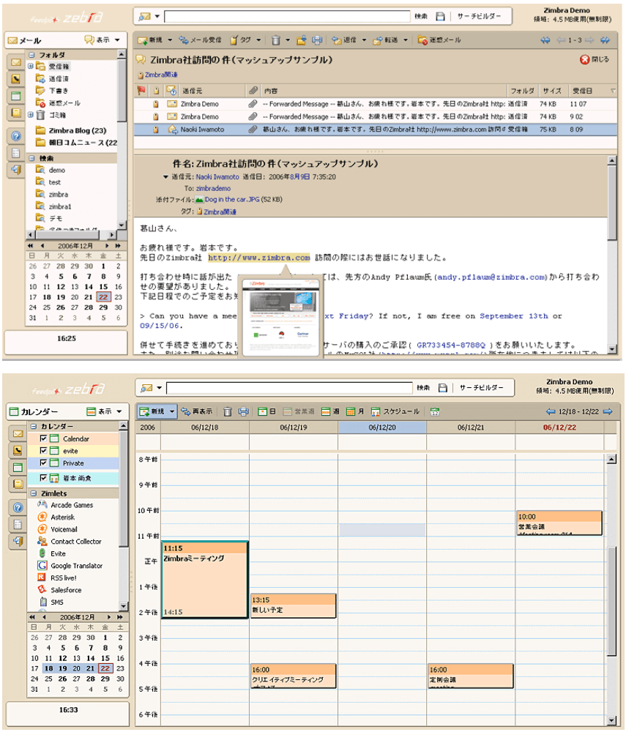Click the flag column header icon

coord(141,90)
